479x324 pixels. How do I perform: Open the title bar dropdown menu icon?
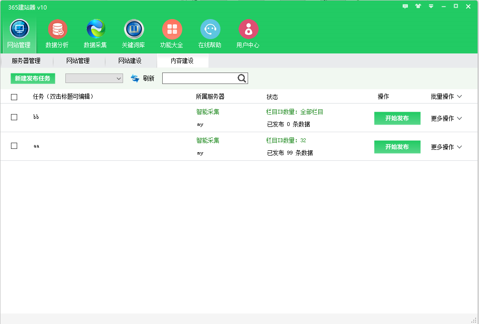click(x=431, y=6)
